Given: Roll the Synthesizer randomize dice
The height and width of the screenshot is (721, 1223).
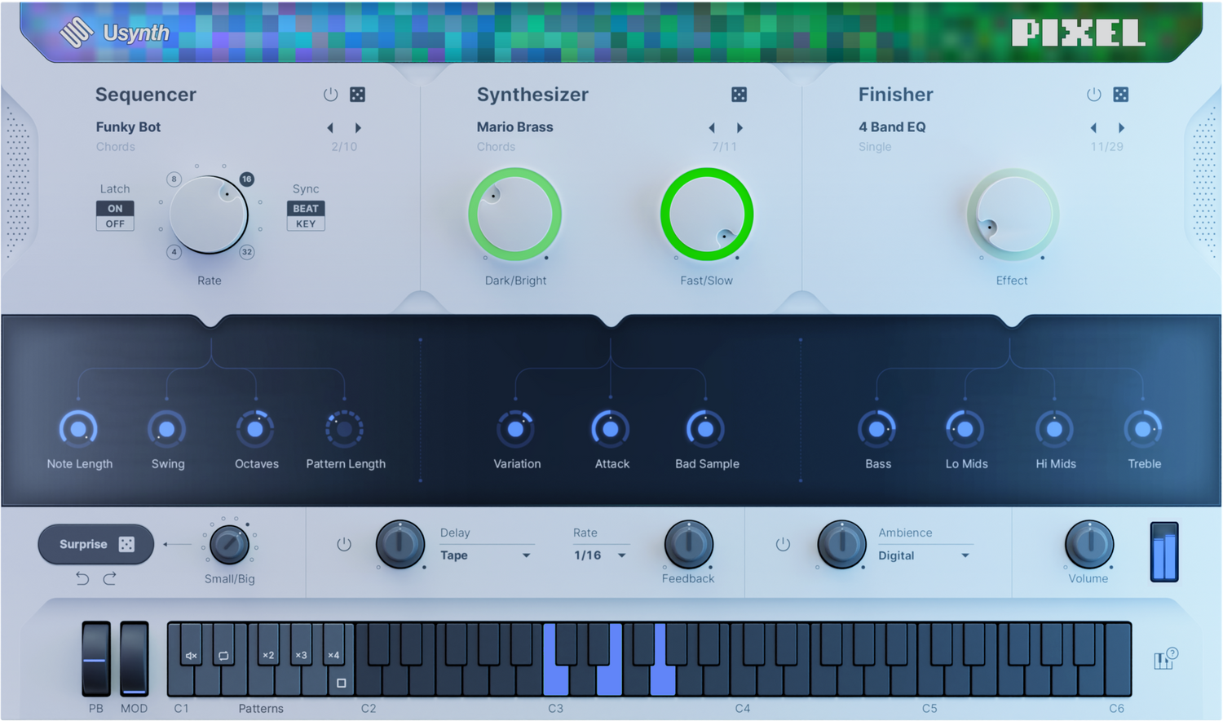Looking at the screenshot, I should click(738, 94).
